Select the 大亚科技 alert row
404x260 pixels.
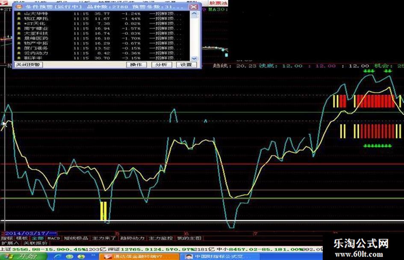pyautogui.click(x=103, y=33)
